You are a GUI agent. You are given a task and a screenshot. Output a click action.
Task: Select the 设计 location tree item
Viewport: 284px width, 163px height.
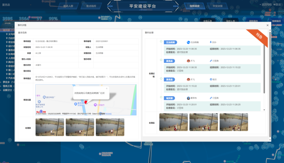coord(10,46)
